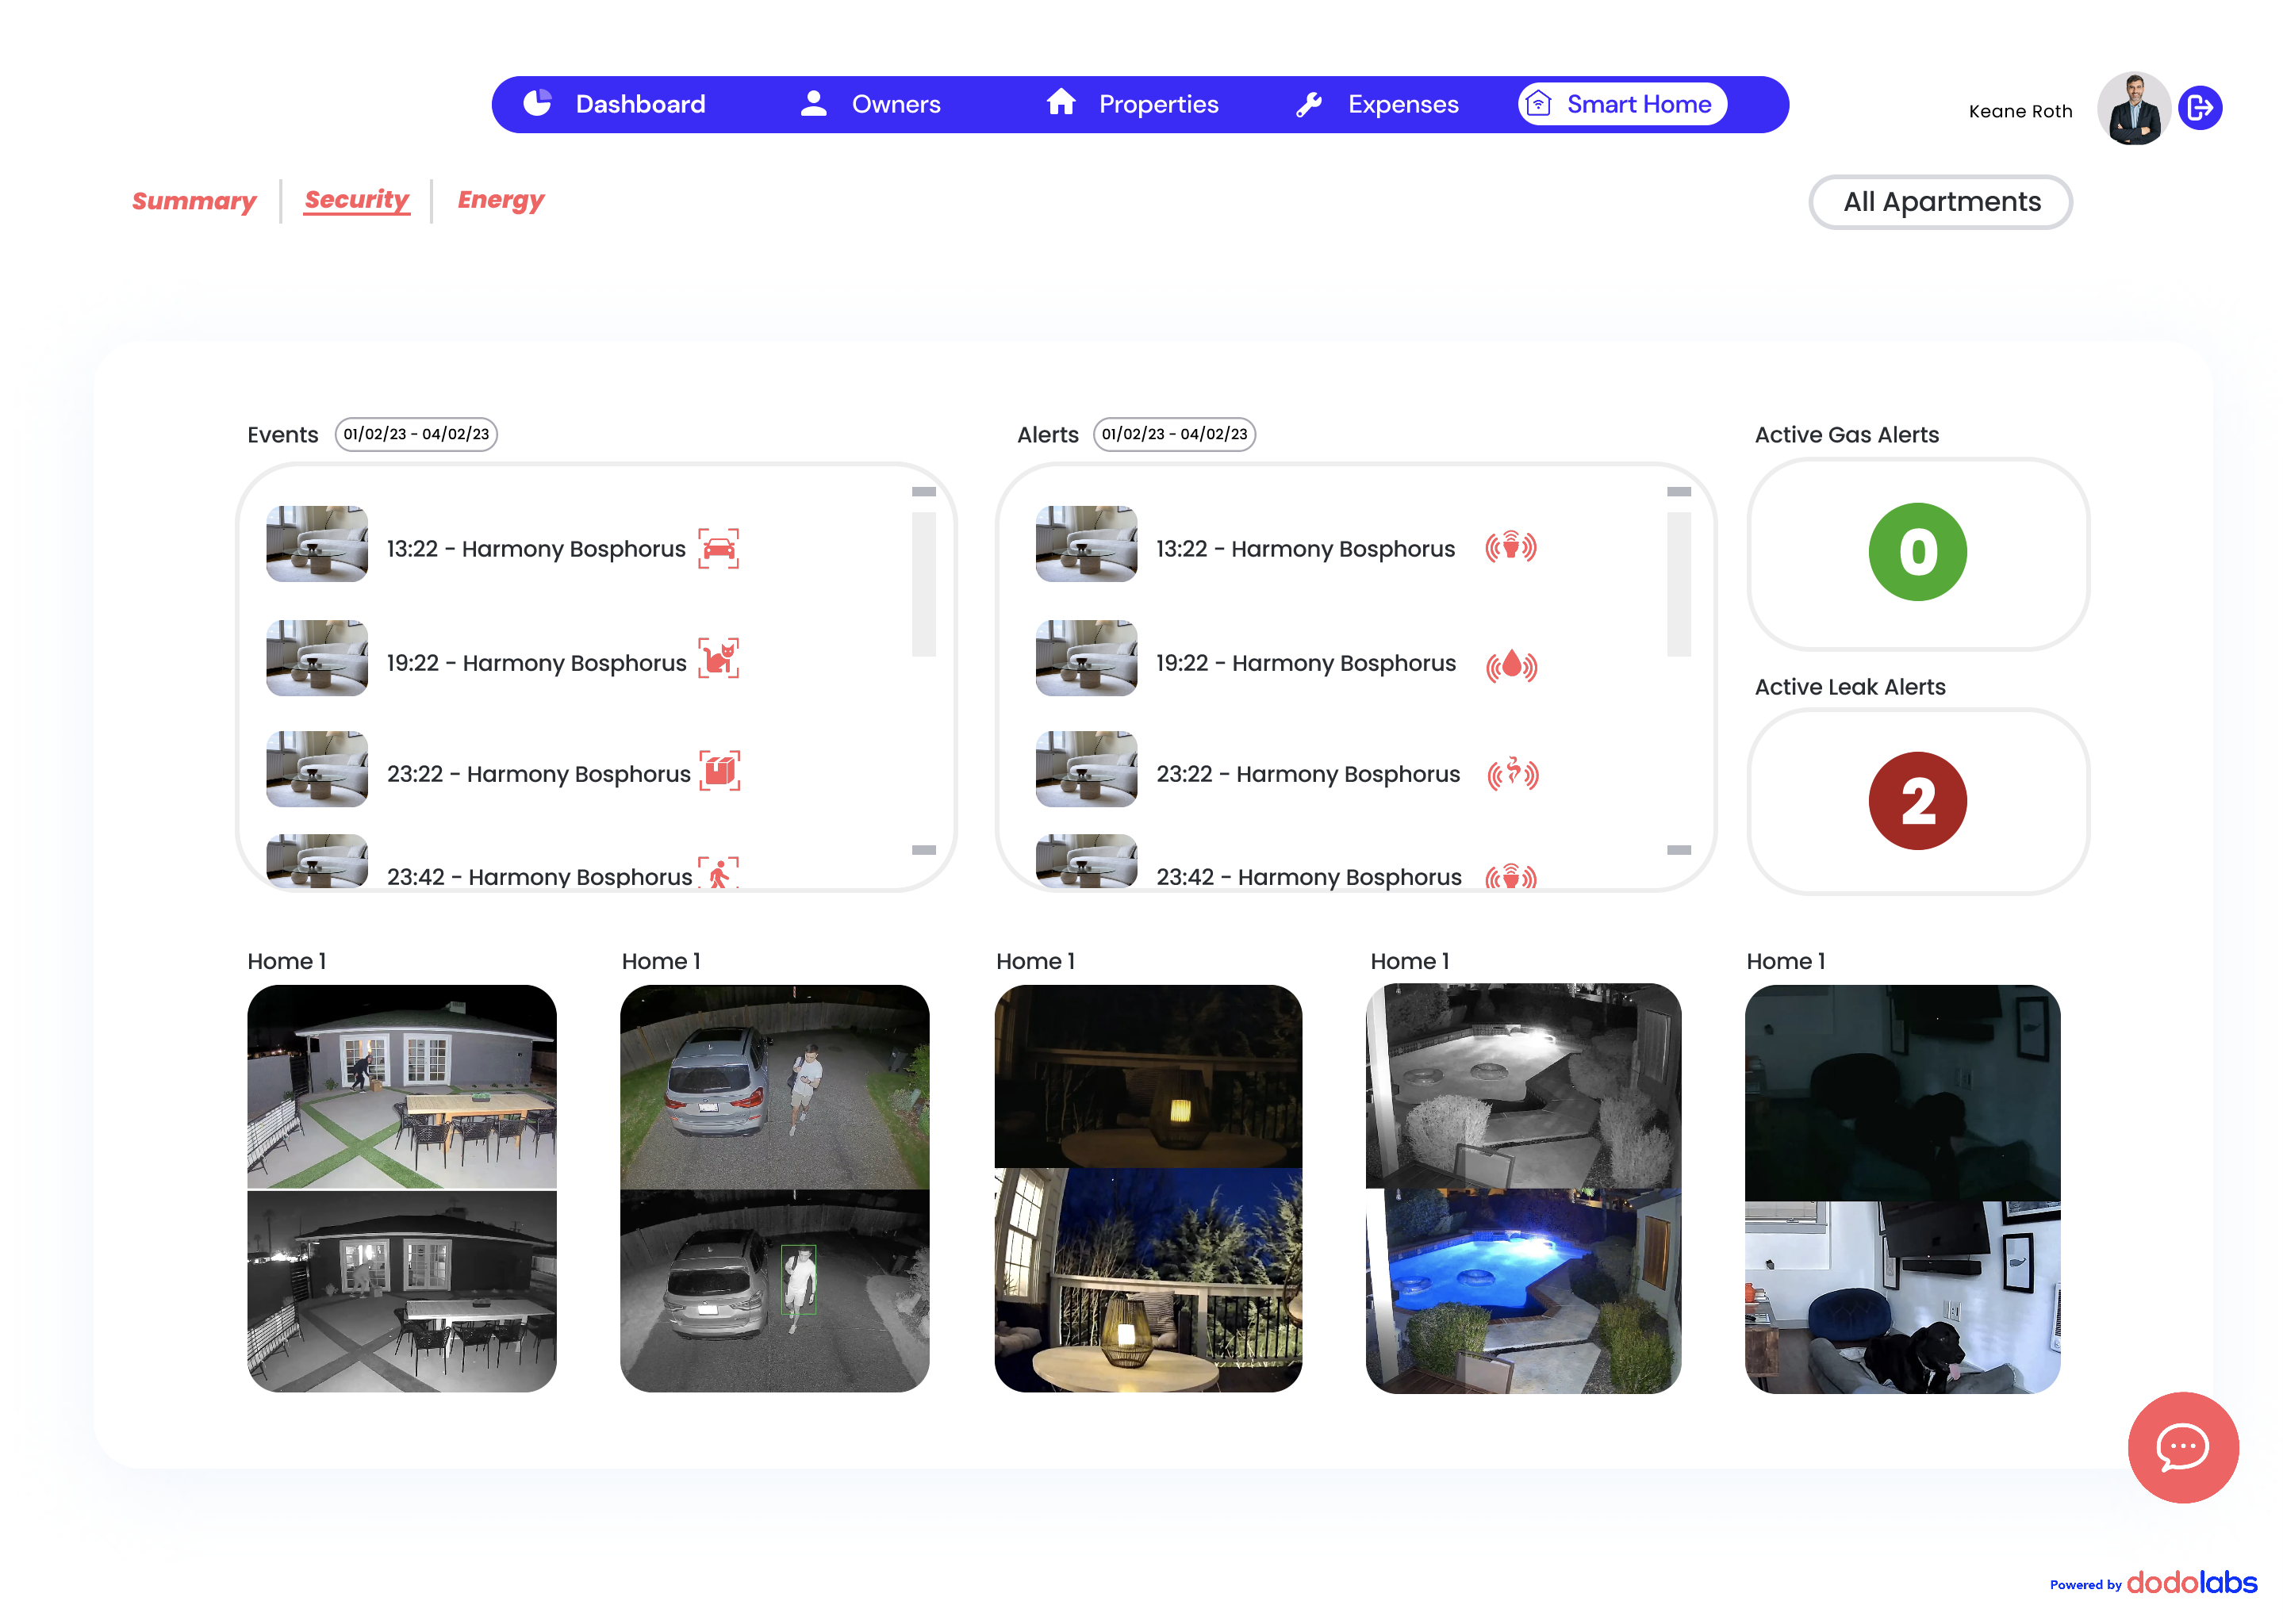Click smoke alarm icon on 13:22 alert
Viewport: 2283px width, 1624px height.
coord(1510,546)
